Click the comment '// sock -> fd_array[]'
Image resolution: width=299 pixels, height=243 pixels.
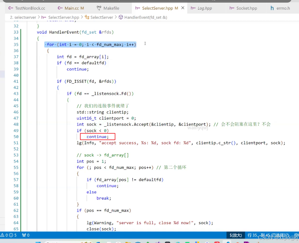(x=102, y=155)
